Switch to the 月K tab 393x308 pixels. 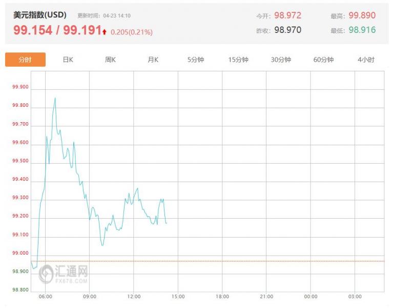coord(153,60)
